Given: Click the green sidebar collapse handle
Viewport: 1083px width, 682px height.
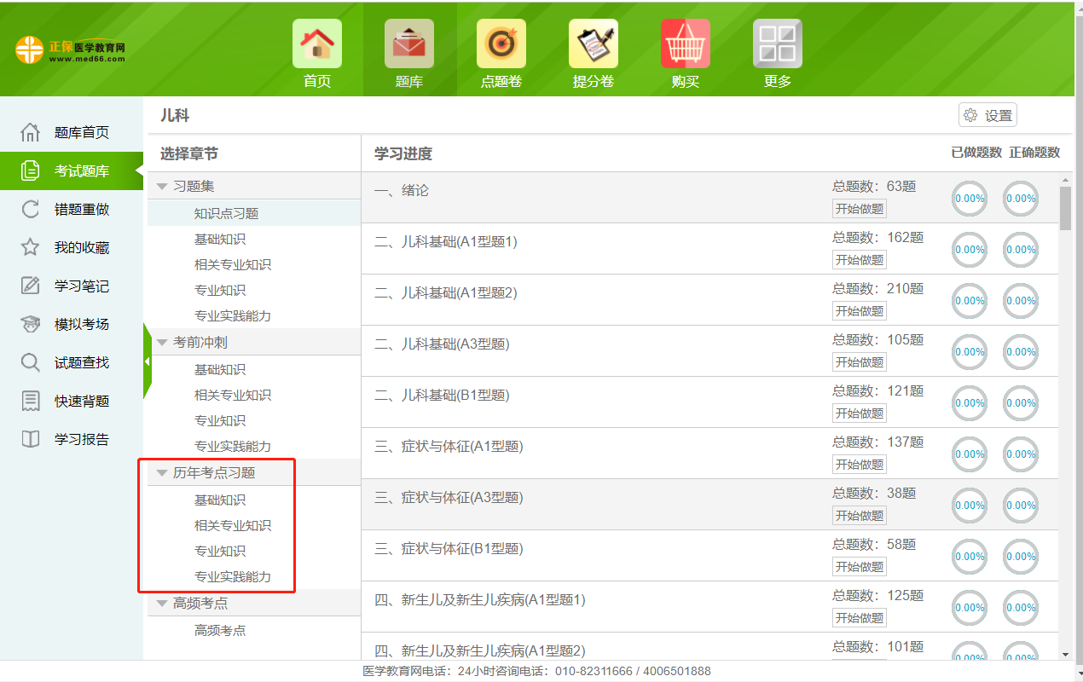Looking at the screenshot, I should 147,361.
